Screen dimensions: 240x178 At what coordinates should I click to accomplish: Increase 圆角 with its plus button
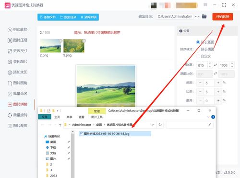point(218,101)
